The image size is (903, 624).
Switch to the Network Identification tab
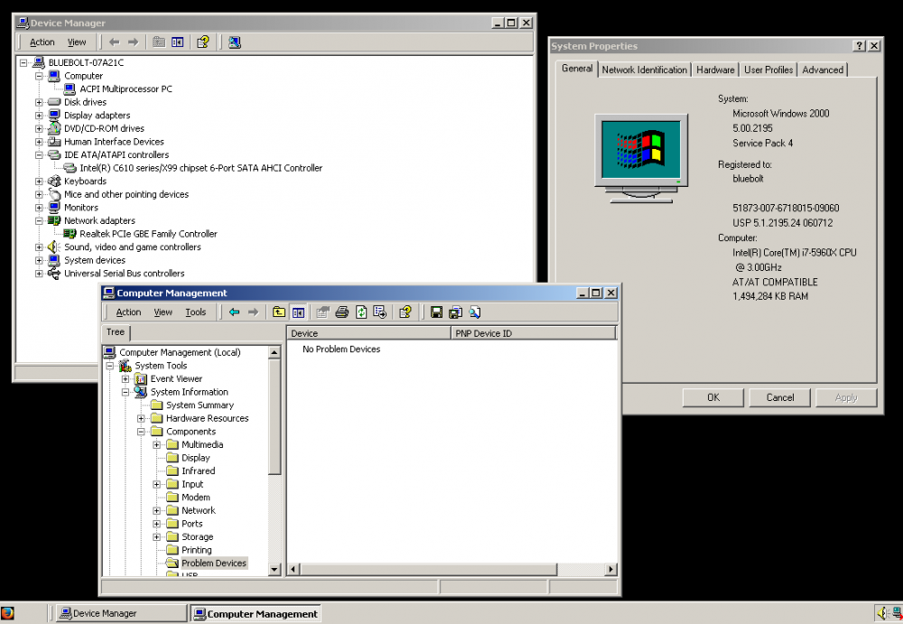coord(644,70)
